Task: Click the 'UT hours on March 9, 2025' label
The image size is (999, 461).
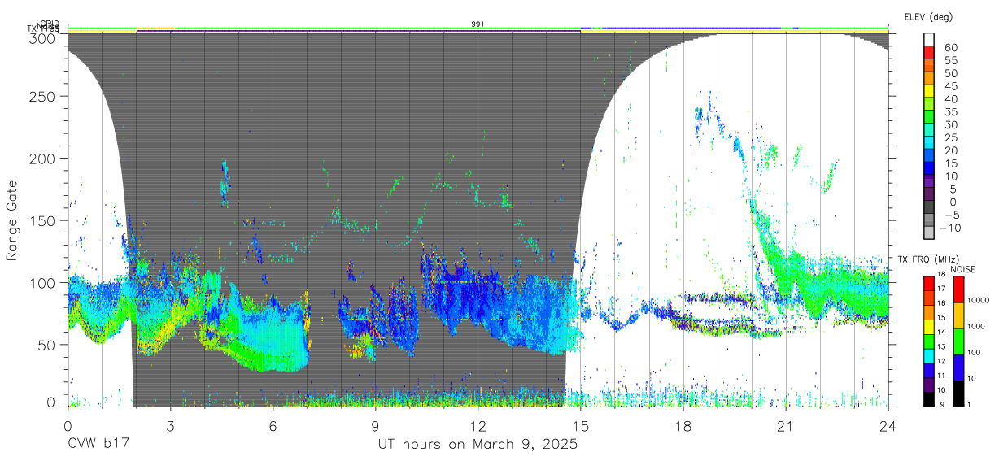Action: 478,445
